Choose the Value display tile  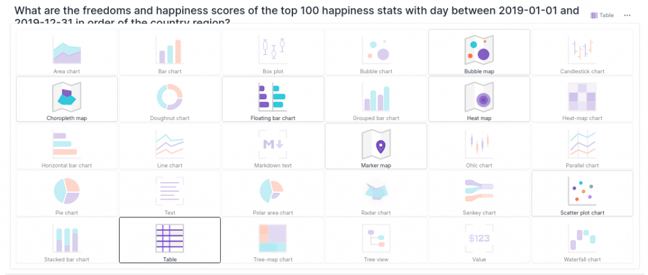coord(479,240)
